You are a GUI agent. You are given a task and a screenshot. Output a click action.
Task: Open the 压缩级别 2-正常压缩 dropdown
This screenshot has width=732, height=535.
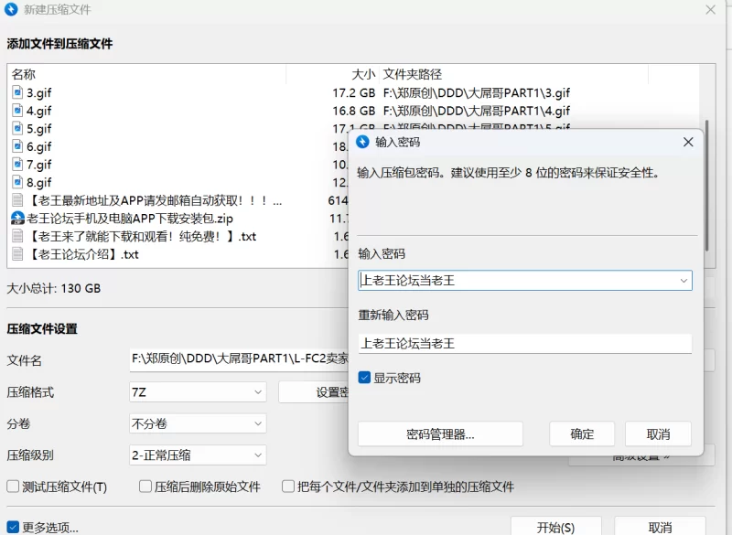[198, 455]
